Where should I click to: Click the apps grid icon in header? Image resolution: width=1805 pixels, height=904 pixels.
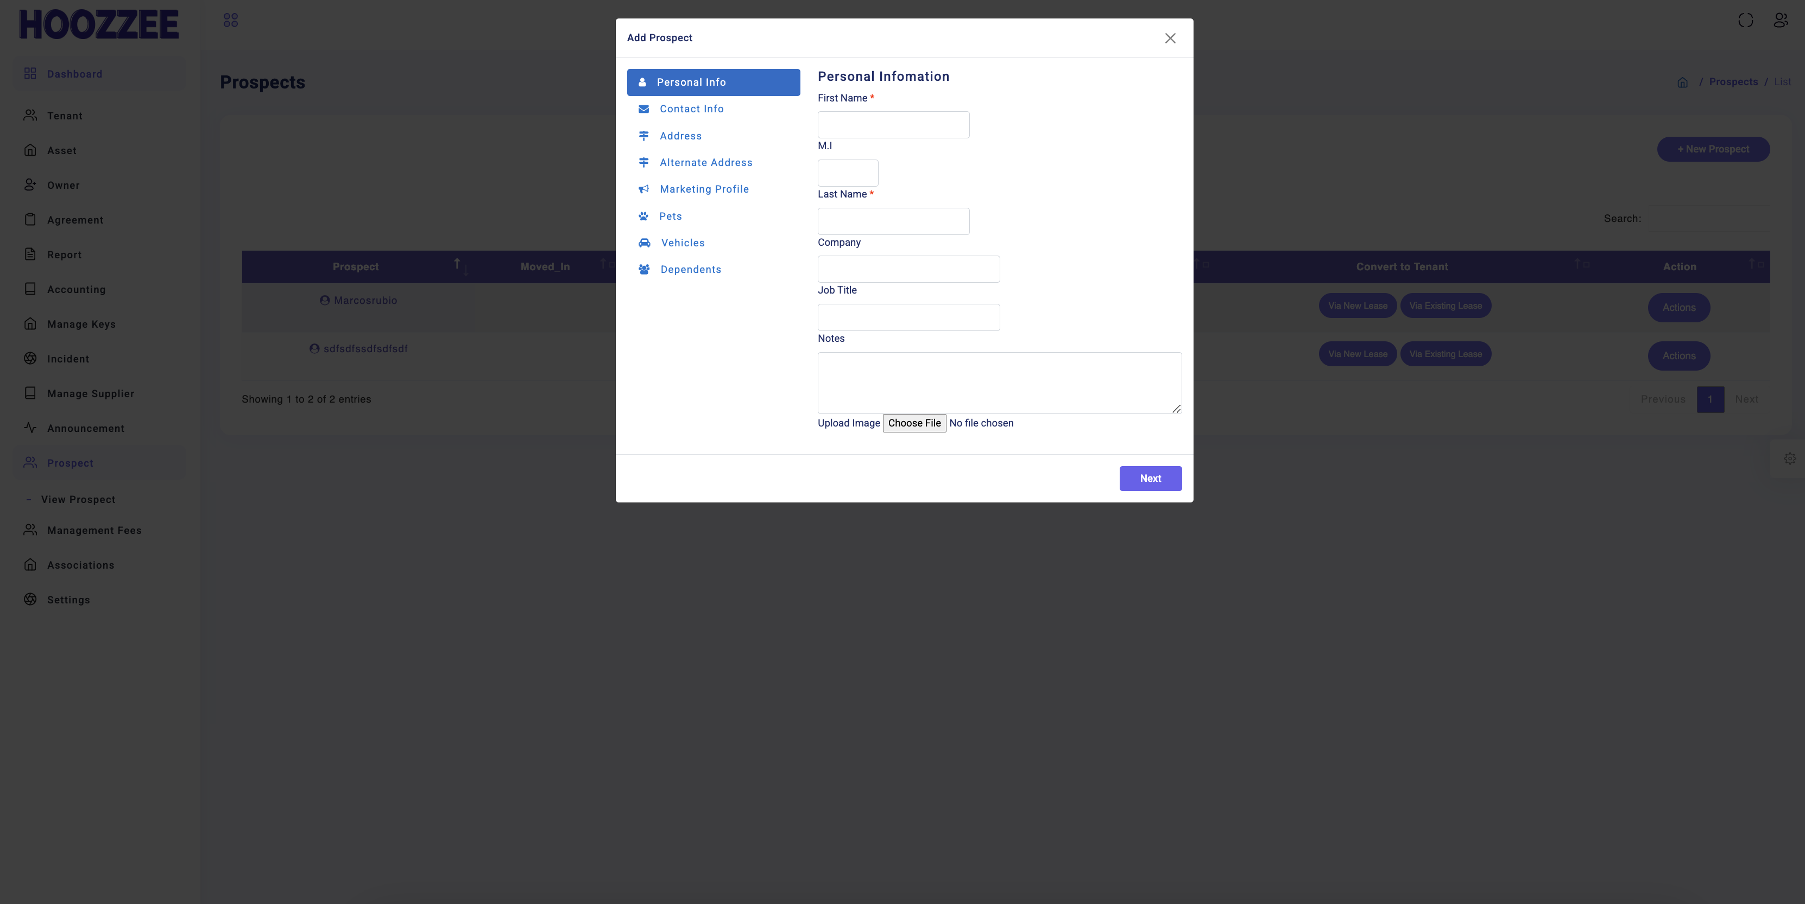coord(231,20)
